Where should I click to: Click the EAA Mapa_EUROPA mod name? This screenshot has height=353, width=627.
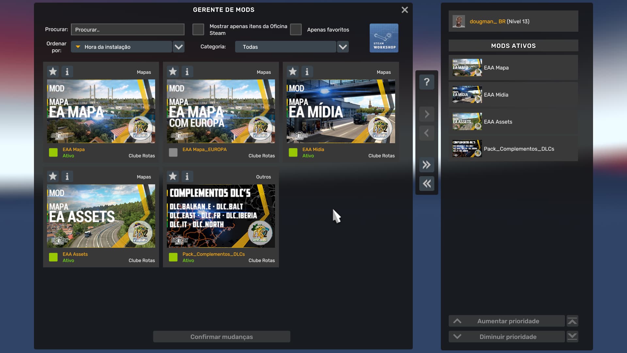(x=204, y=149)
